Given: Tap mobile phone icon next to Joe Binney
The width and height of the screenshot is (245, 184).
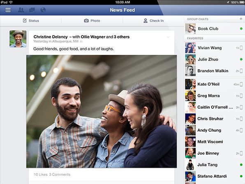Looking at the screenshot, I should tap(241, 153).
